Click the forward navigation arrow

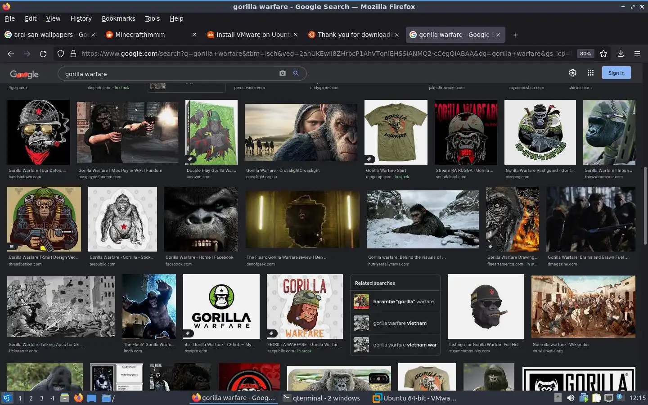27,54
